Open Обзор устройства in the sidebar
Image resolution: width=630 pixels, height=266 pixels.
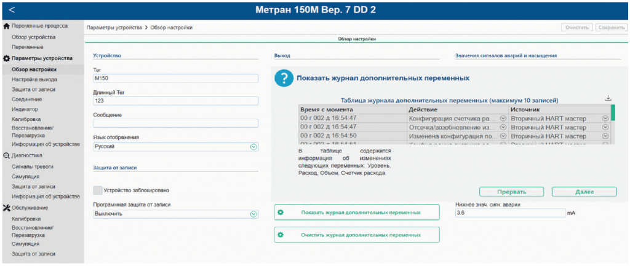tap(34, 37)
